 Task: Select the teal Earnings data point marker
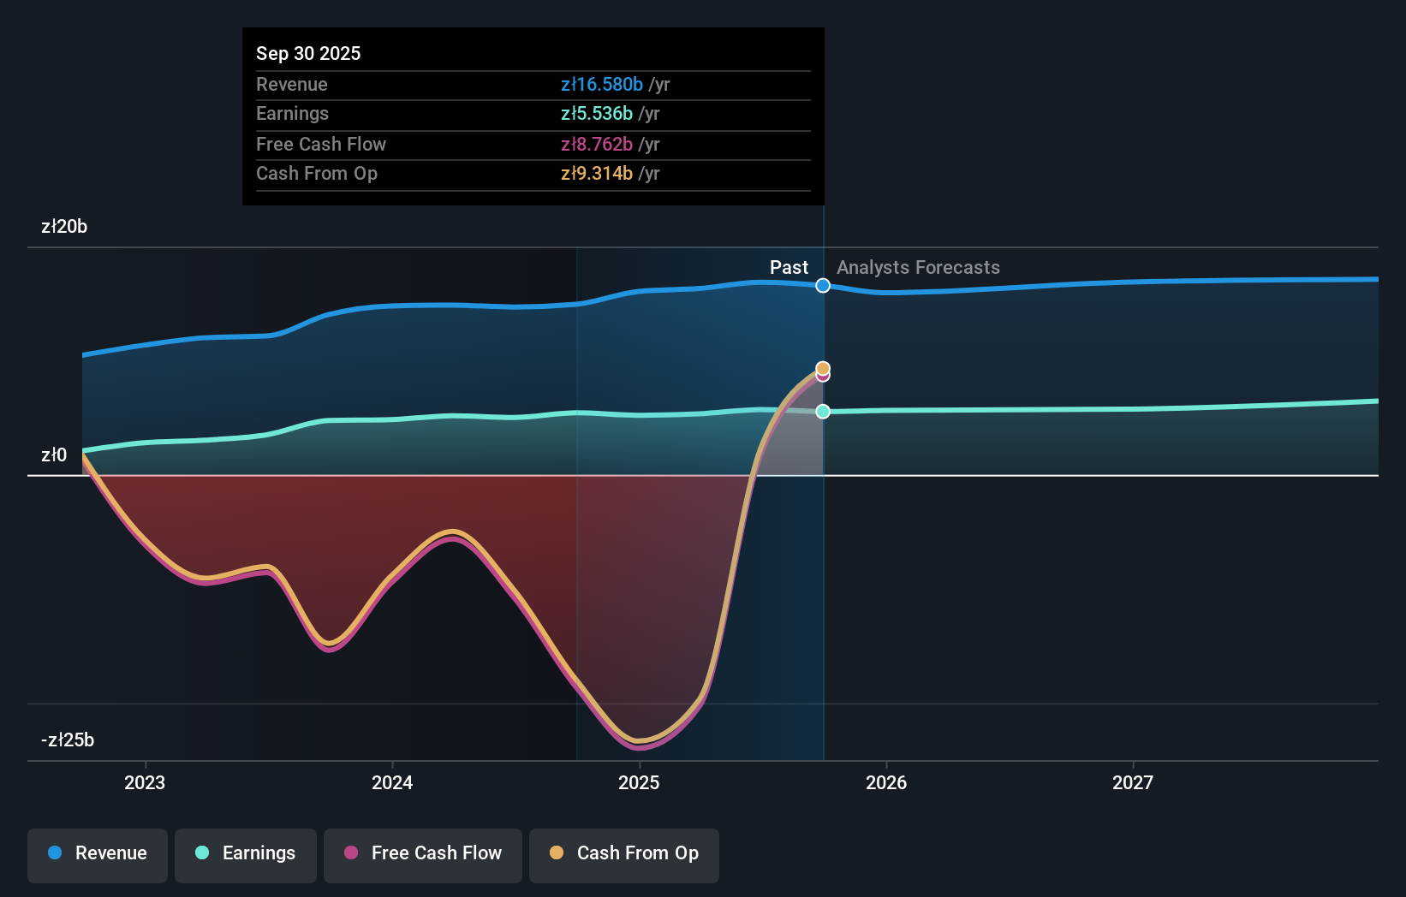[823, 412]
